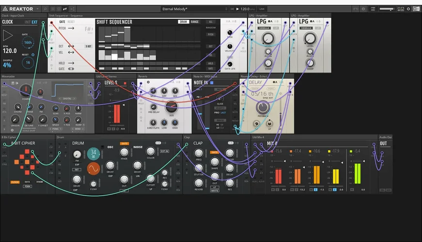
Task: Click the magnifier search icon in the toolbar
Action: pyautogui.click(x=45, y=9)
